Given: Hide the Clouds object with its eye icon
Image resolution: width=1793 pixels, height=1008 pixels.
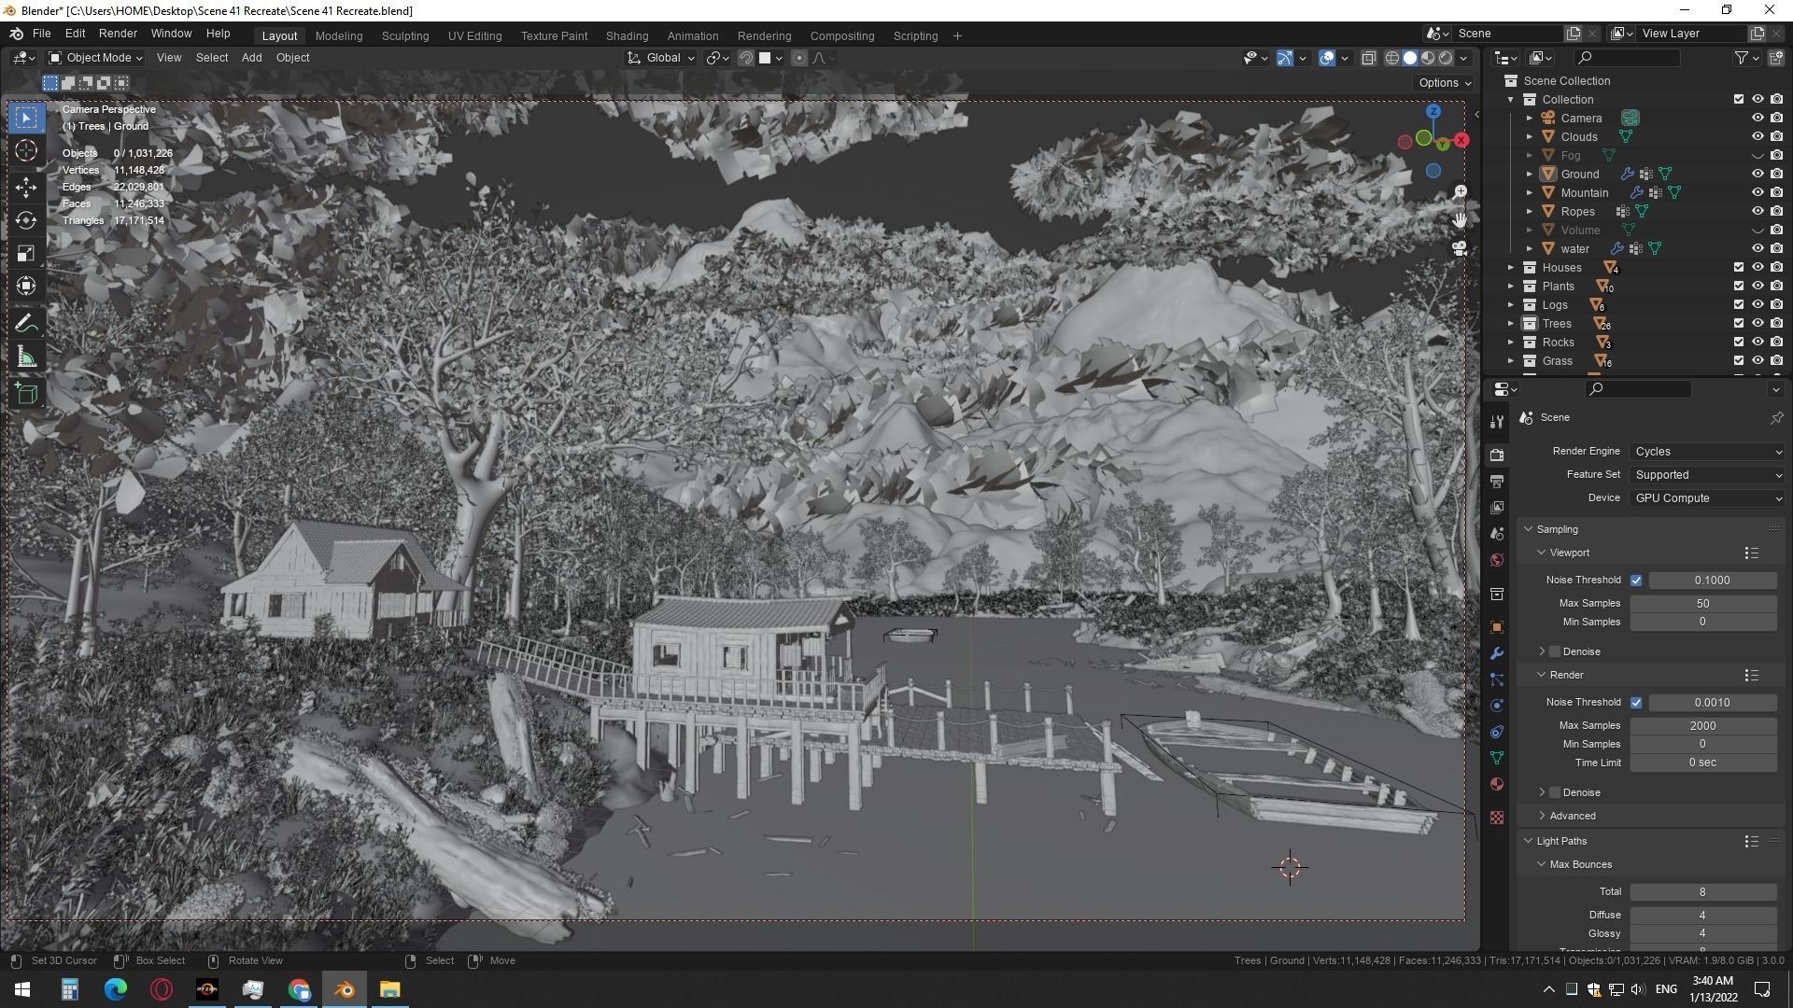Looking at the screenshot, I should tap(1757, 136).
